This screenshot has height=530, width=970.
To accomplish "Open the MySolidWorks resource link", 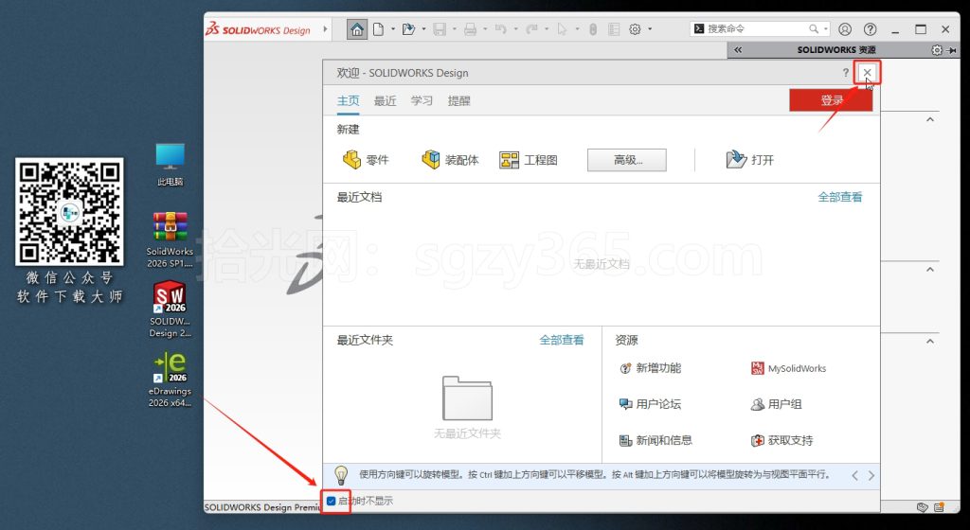I will 789,368.
